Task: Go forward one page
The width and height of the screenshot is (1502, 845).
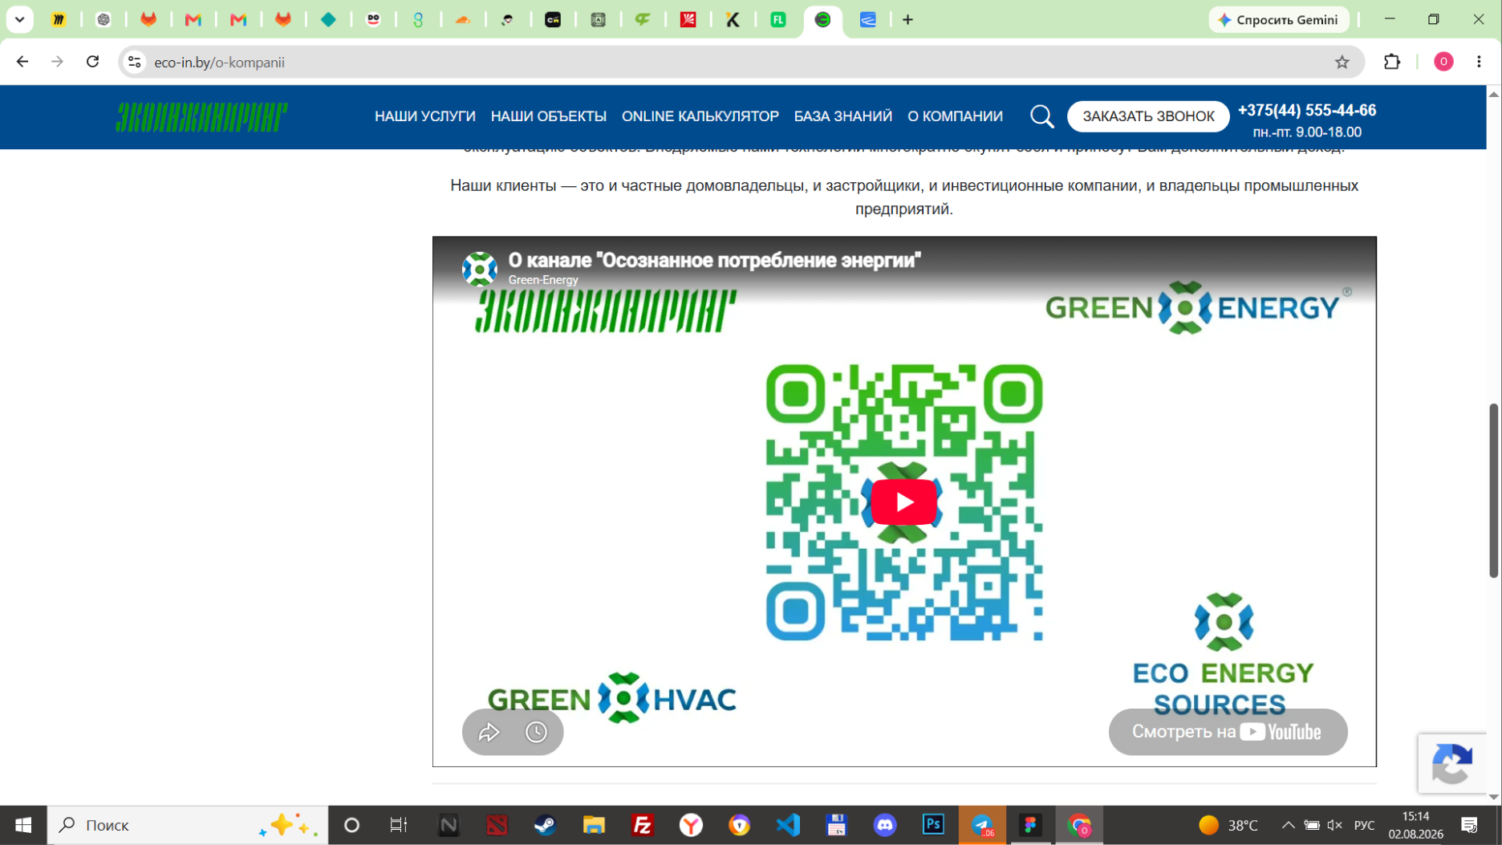Action: pos(57,62)
